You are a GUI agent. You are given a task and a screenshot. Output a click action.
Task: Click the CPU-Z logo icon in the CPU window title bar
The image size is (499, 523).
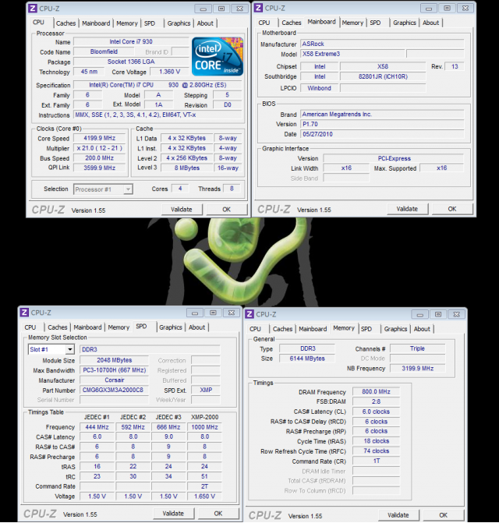click(33, 9)
